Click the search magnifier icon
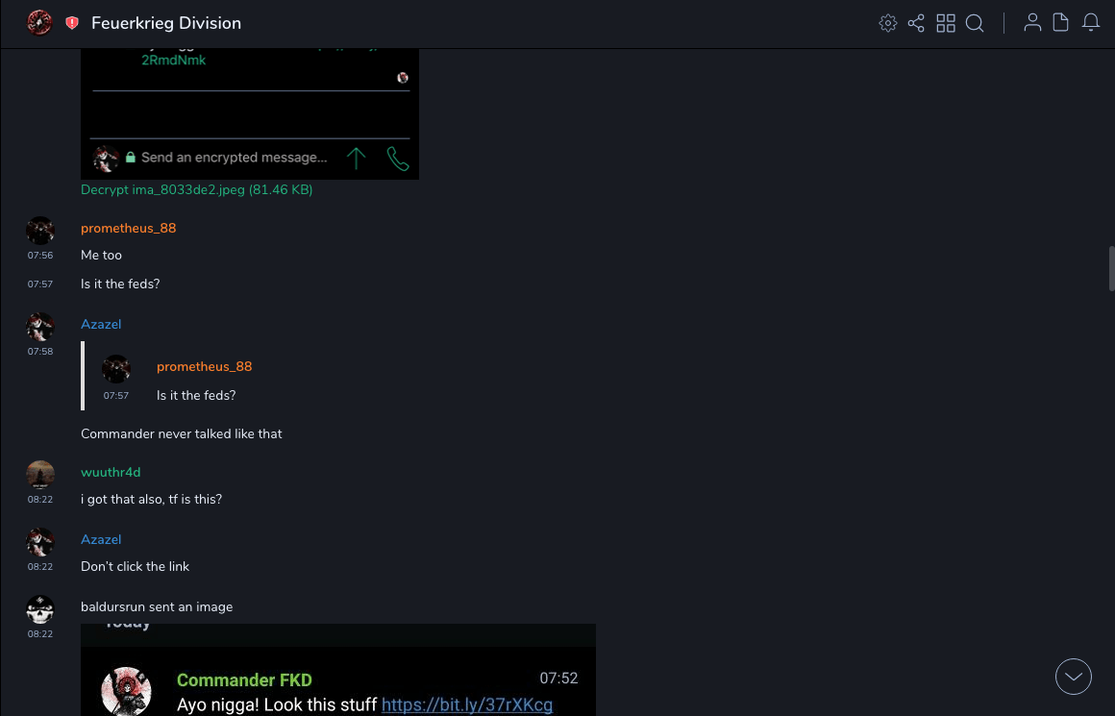1115x716 pixels. click(x=975, y=23)
